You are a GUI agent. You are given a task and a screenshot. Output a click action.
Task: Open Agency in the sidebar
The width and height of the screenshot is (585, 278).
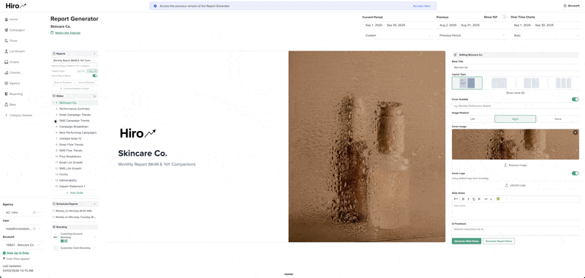point(12,83)
